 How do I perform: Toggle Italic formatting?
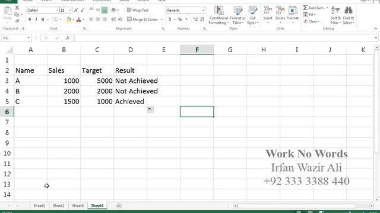[x=36, y=20]
